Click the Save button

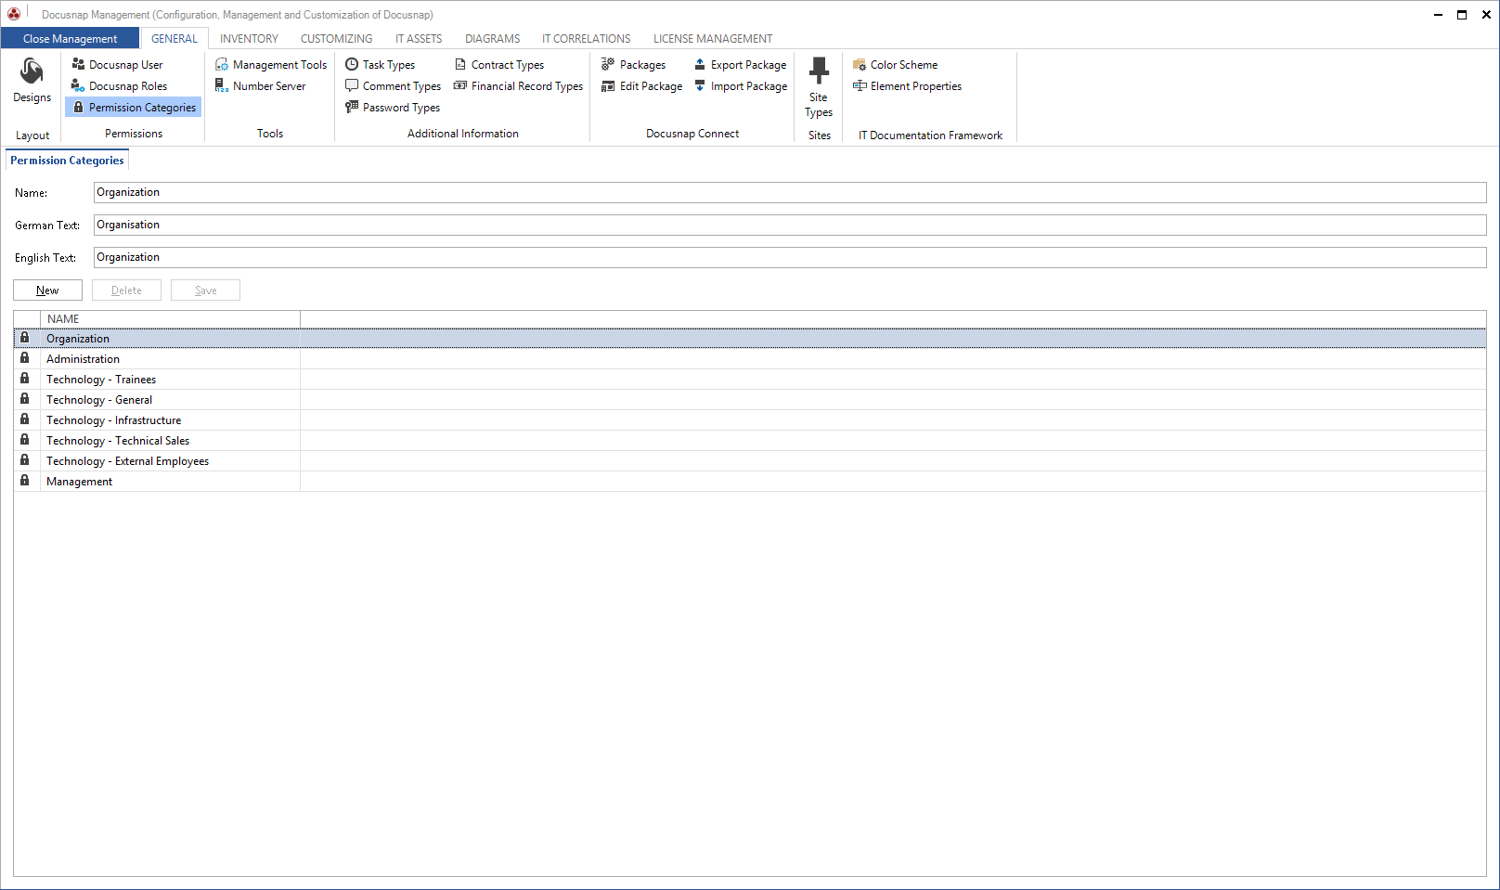[x=205, y=290]
